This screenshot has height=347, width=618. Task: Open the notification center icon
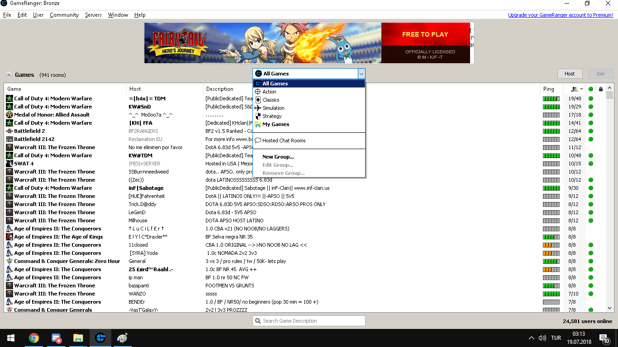(x=604, y=338)
